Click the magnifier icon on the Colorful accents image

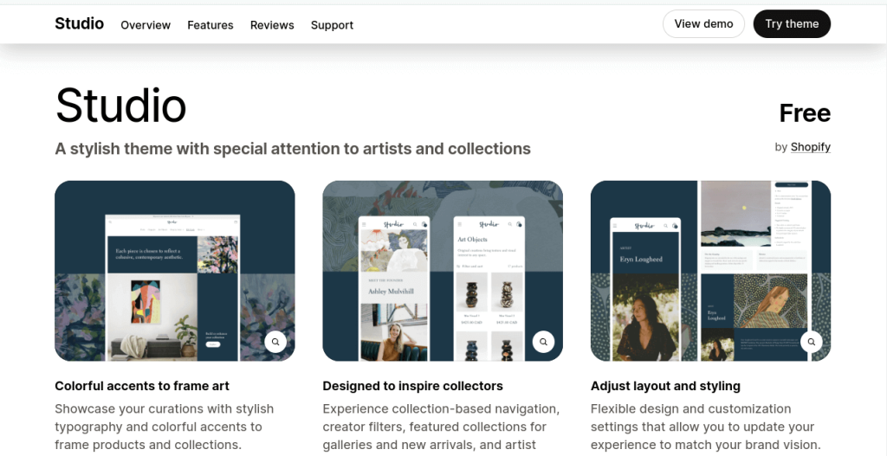[x=275, y=342]
